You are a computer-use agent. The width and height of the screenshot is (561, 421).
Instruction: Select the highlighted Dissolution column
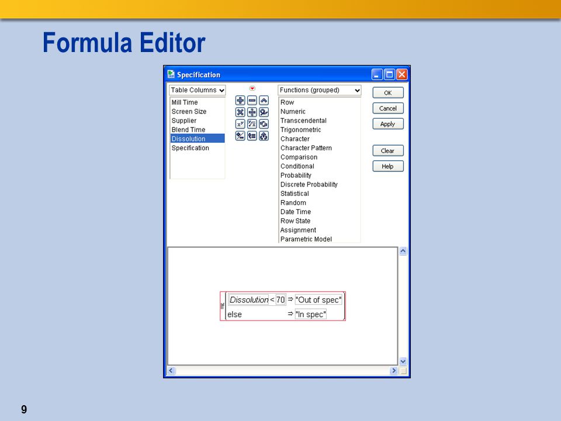(198, 139)
